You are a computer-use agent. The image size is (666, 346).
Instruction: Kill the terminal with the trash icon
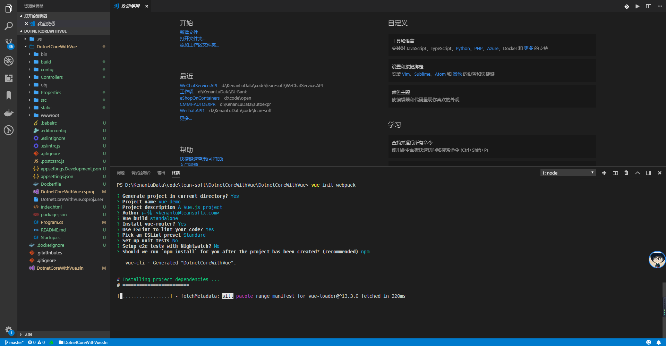pyautogui.click(x=626, y=173)
